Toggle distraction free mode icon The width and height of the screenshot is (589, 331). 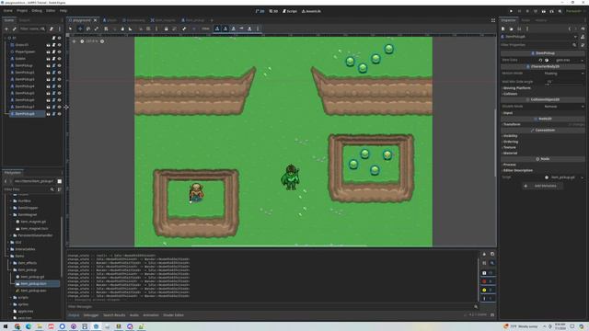point(493,20)
